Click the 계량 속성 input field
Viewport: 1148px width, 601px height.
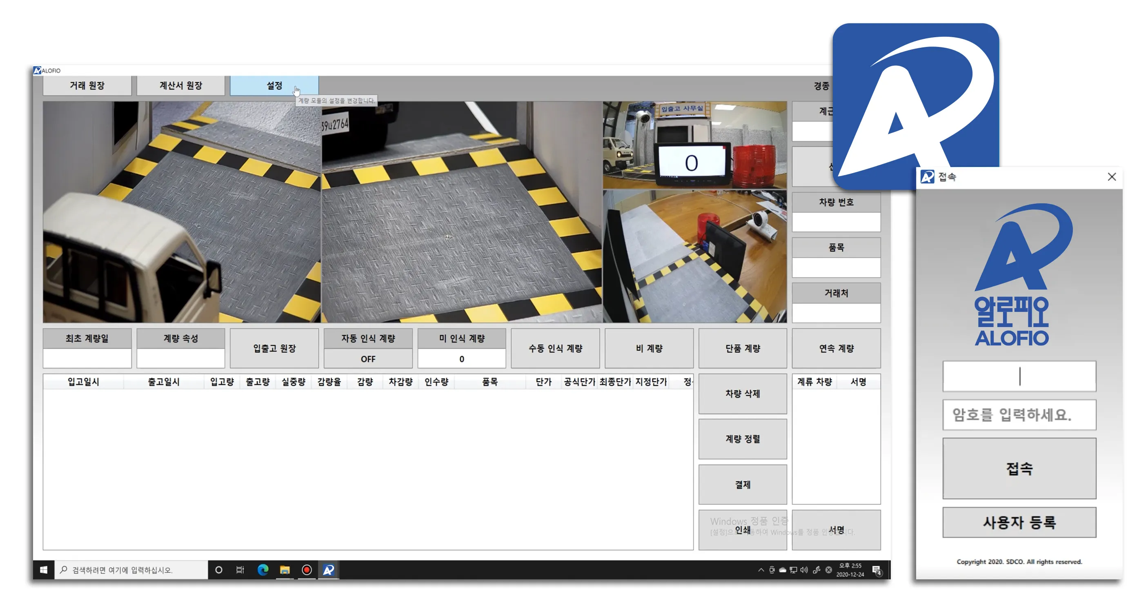tap(180, 358)
